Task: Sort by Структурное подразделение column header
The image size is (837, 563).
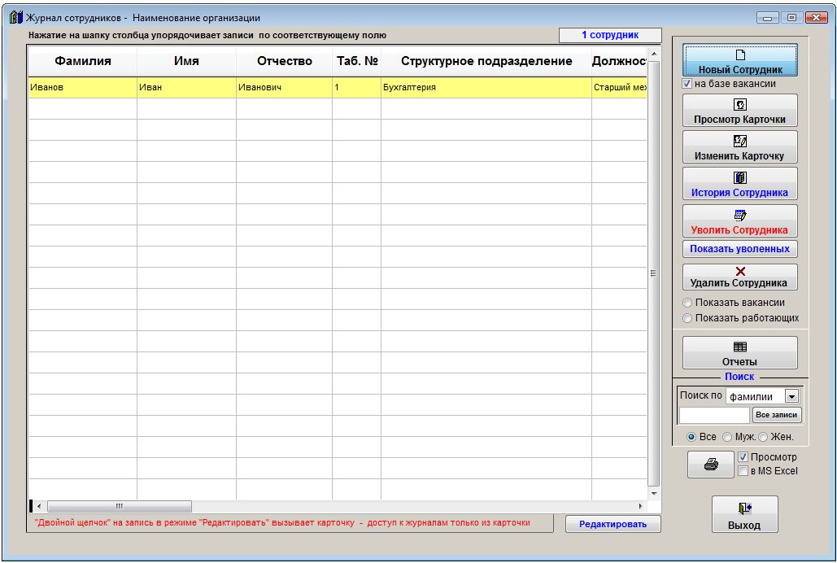Action: pos(486,62)
